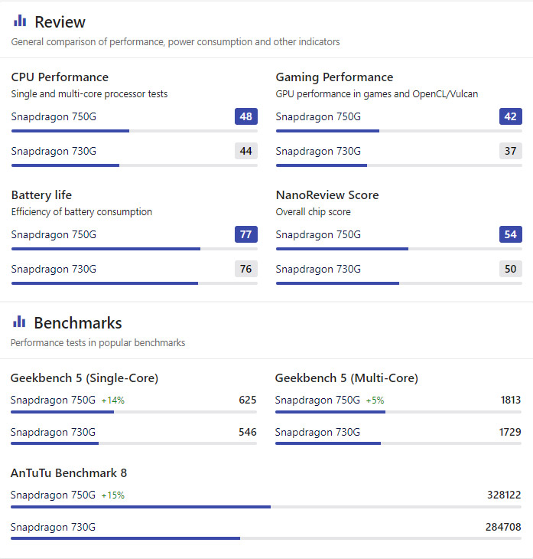The image size is (533, 559).
Task: Click the Snapdragon 730G NanoReview Score progress bar
Action: point(398,283)
